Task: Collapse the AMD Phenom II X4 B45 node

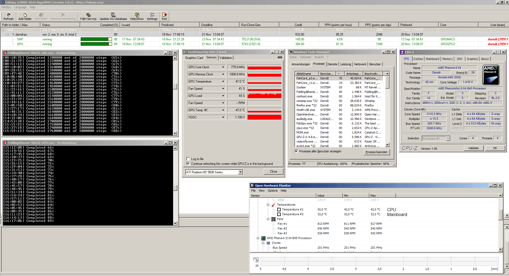Action: tap(258, 238)
